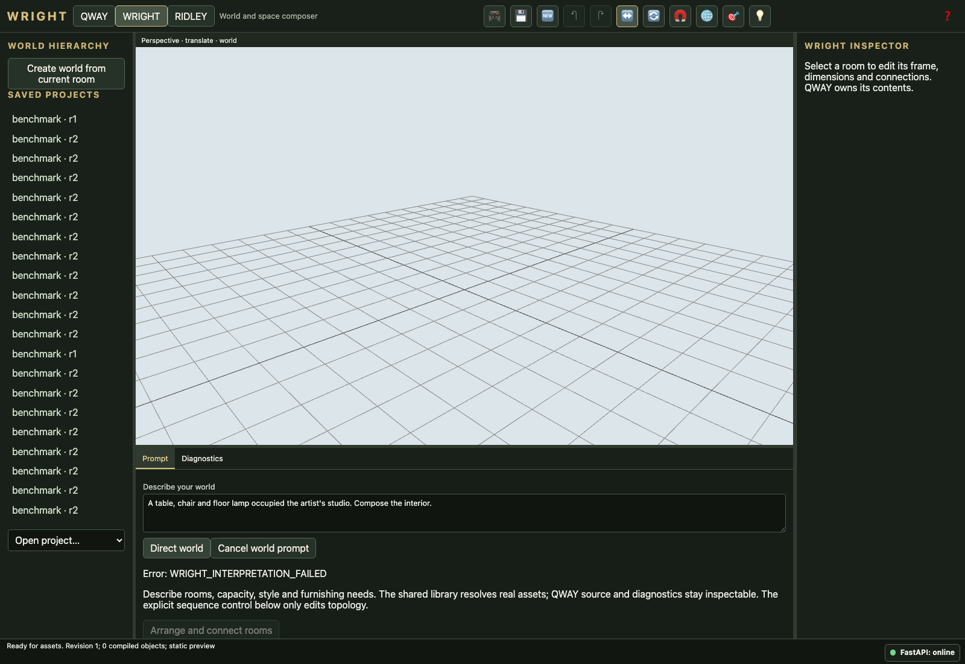This screenshot has height=664, width=965.
Task: Select the translate arrows tool
Action: [x=627, y=16]
